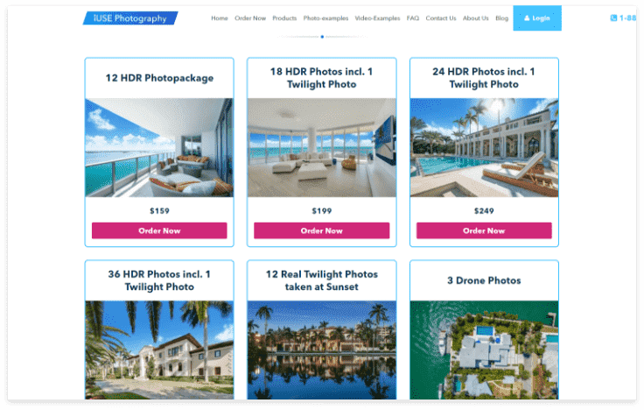Click the iUSE Photography logo

click(130, 18)
